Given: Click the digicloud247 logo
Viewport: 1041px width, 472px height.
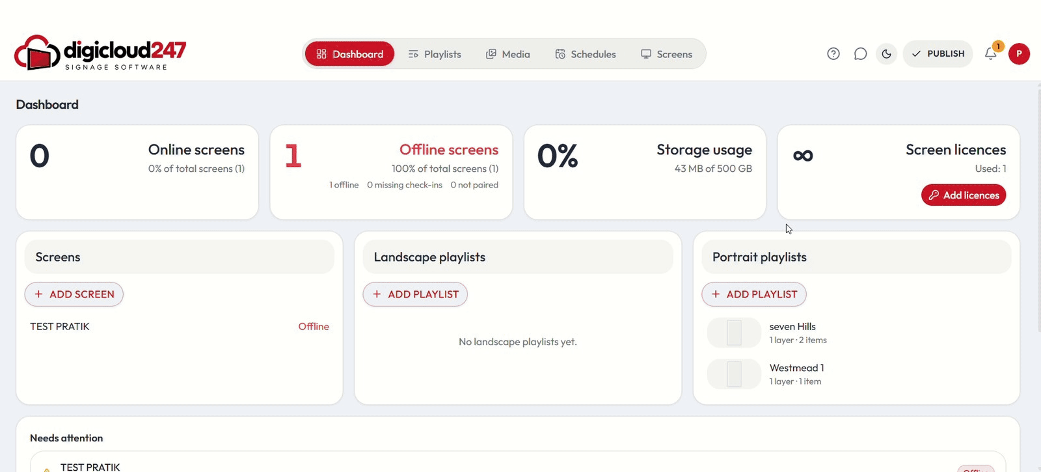Looking at the screenshot, I should coord(100,53).
